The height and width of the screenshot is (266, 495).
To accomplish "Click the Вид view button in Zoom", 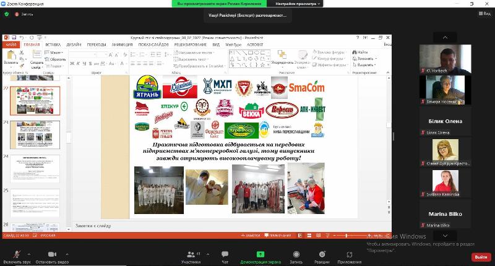I will [x=484, y=14].
